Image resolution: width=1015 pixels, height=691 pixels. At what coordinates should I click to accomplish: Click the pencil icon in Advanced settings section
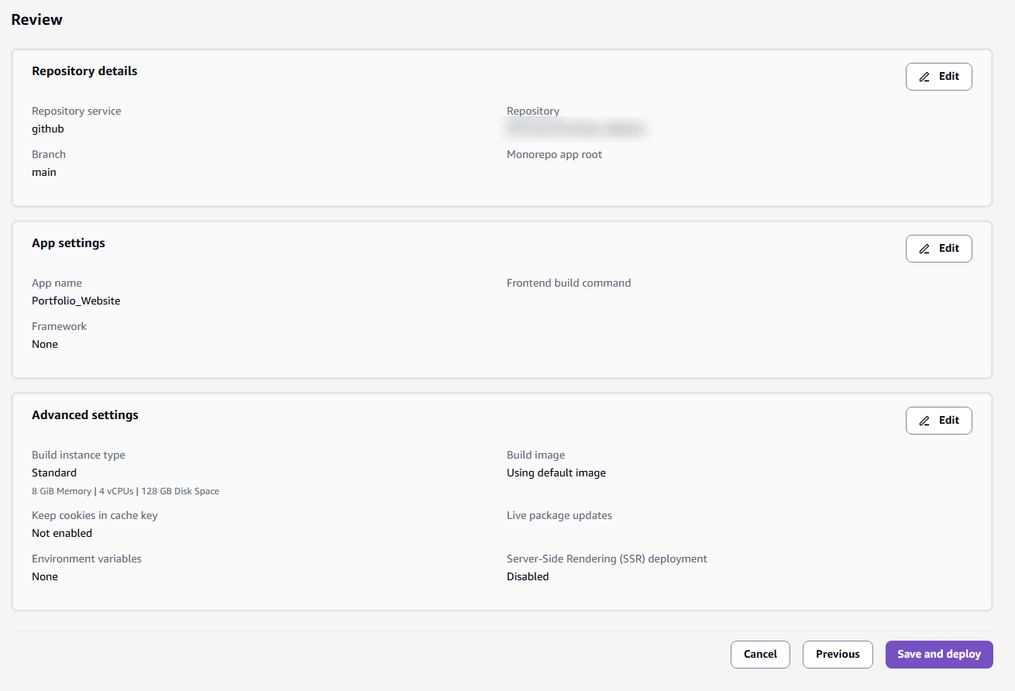coord(924,420)
